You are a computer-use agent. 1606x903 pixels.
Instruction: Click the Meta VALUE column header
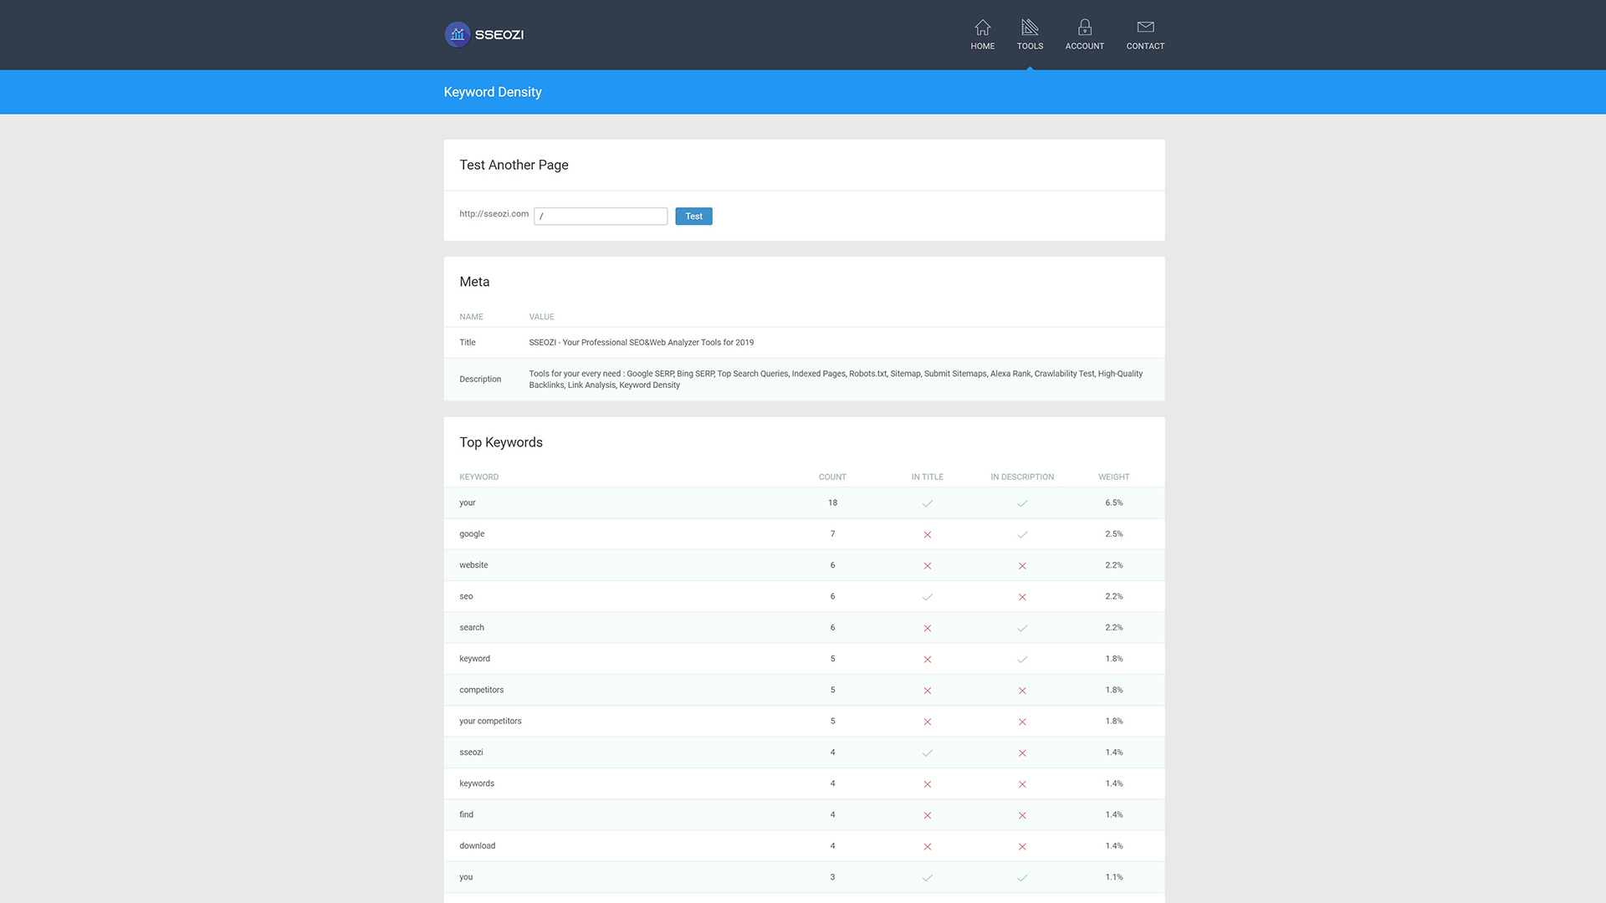tap(541, 317)
